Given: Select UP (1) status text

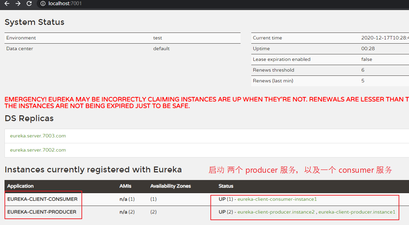Looking at the screenshot, I should [226, 199].
